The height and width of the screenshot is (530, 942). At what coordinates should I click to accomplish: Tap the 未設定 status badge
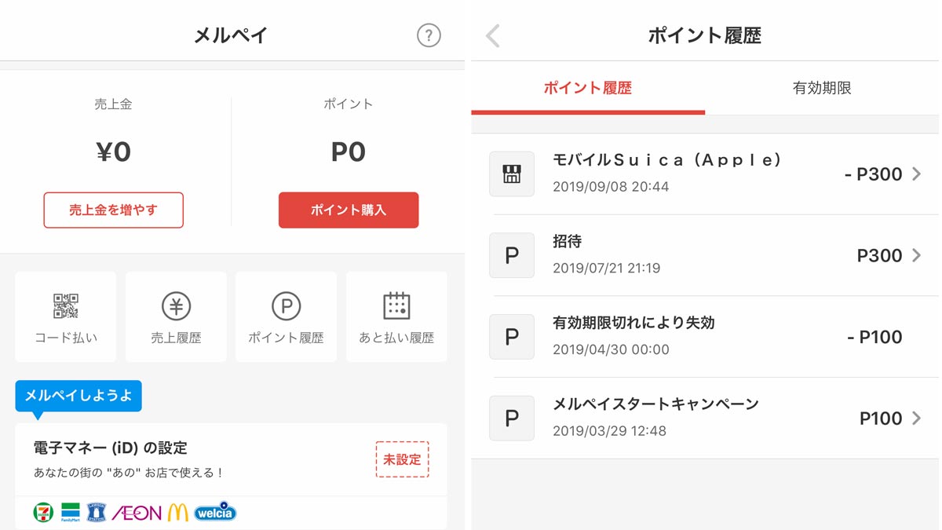click(x=403, y=459)
